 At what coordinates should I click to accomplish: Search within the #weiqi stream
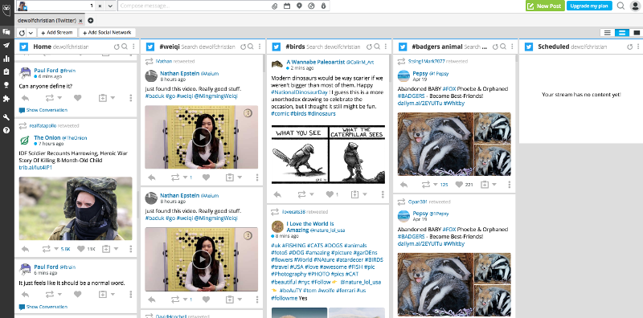point(251,47)
